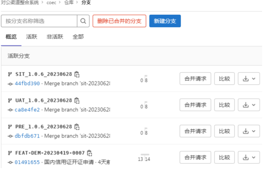This screenshot has width=263, height=169.
Task: Copy branch name PRE_1.0.6_20230628
Action: pyautogui.click(x=77, y=127)
